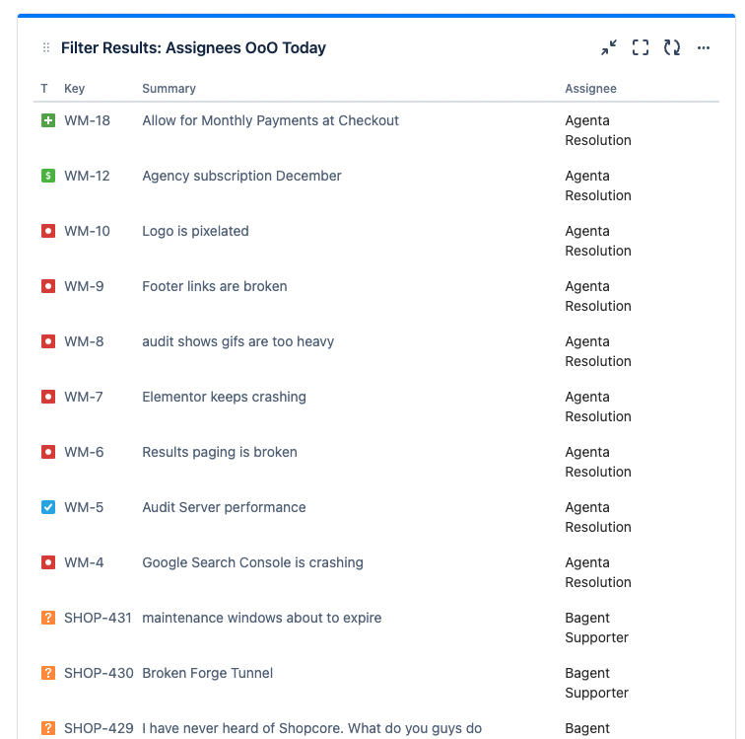Click Bagent Supporter assignee in SHOP-430 row
Viewport: 745px width, 739px height.
[596, 683]
